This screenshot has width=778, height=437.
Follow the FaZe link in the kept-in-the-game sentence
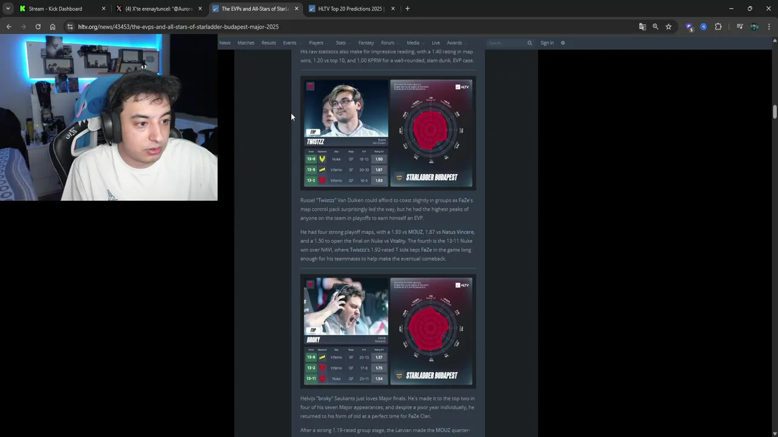point(426,249)
